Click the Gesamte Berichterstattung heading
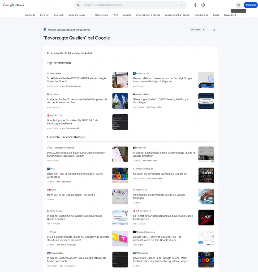The height and width of the screenshot is (272, 258). (x=66, y=137)
